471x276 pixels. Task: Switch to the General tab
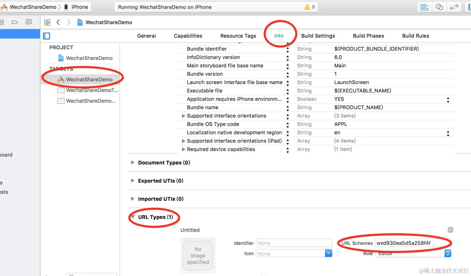146,36
